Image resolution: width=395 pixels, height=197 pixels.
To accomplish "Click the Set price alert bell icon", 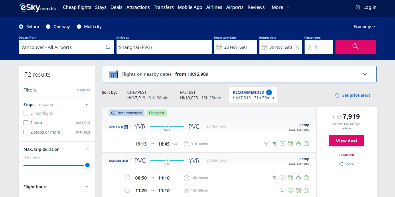I will (x=337, y=95).
